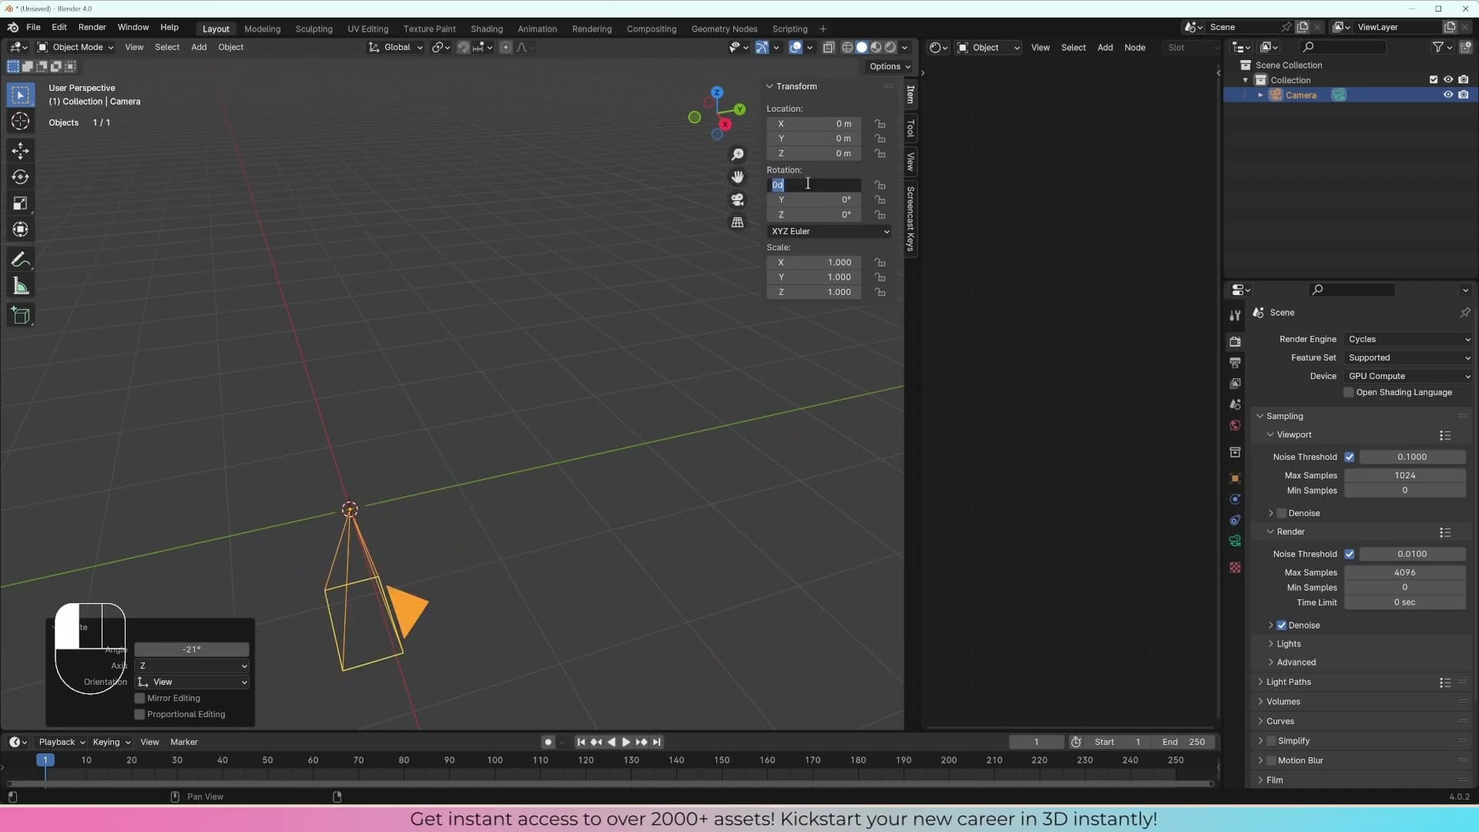Viewport: 1479px width, 832px height.
Task: Open viewport Options button
Action: click(x=890, y=66)
